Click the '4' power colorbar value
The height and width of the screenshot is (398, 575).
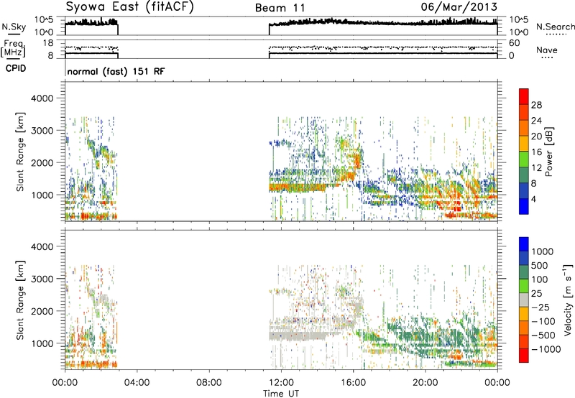click(533, 199)
